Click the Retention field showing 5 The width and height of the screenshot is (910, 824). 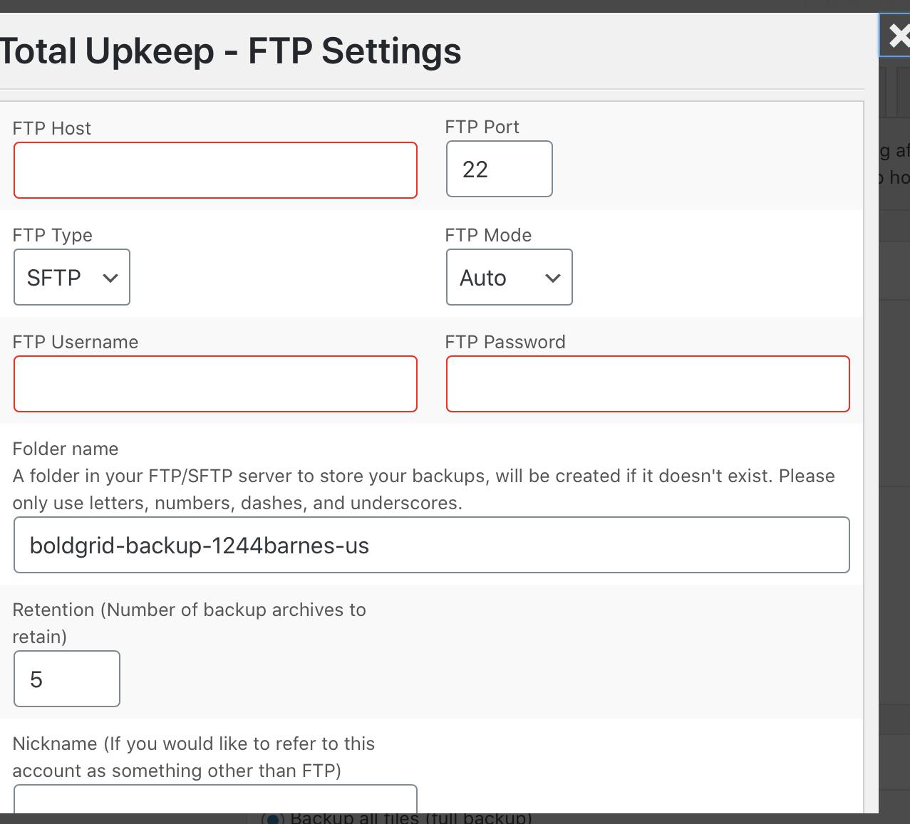(x=66, y=678)
